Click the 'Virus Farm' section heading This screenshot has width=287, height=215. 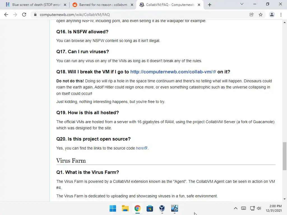pyautogui.click(x=71, y=161)
